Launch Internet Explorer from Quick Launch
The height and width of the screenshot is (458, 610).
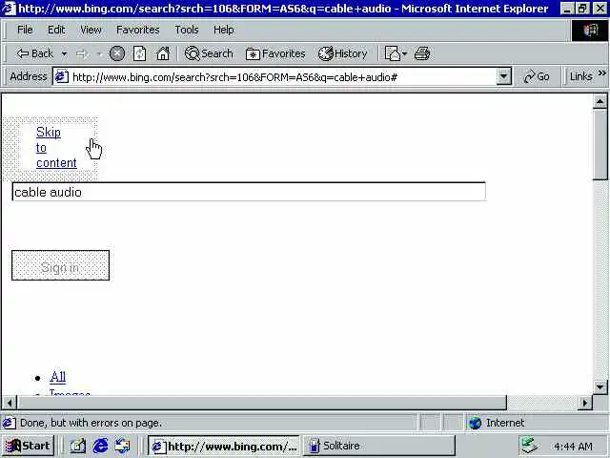coord(100,446)
